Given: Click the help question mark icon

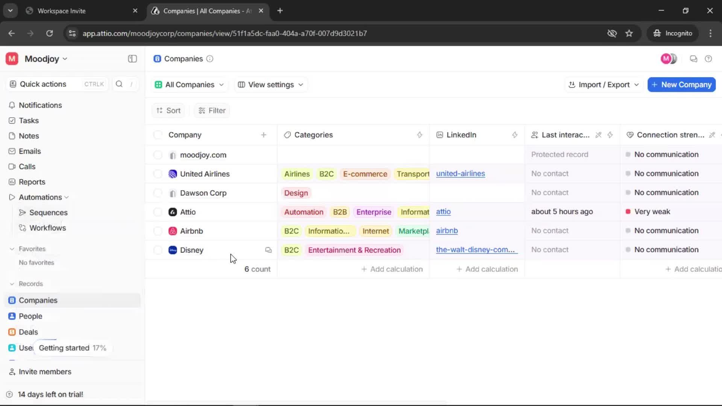Looking at the screenshot, I should tap(708, 59).
